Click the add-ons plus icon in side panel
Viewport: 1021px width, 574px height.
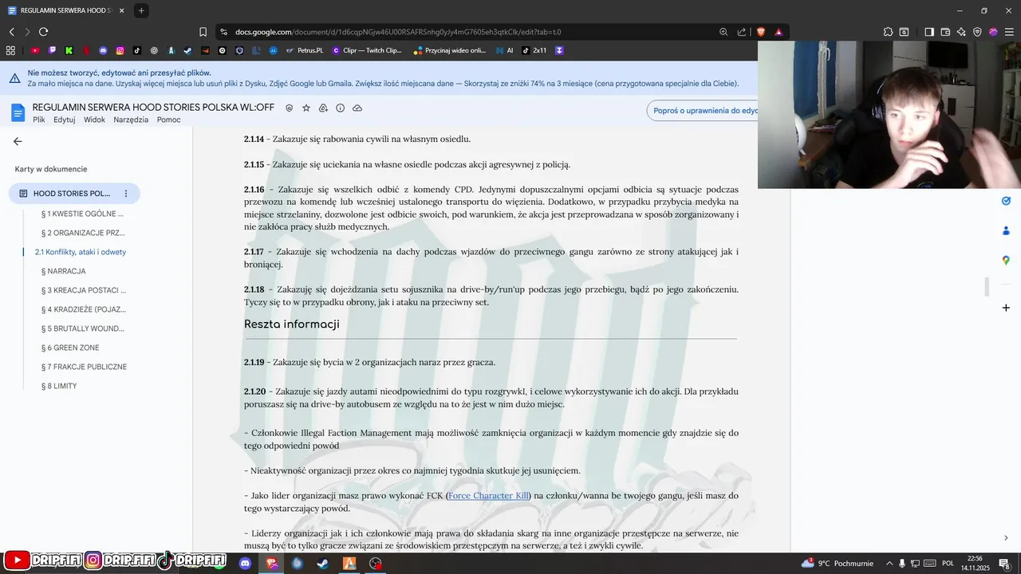[1006, 308]
